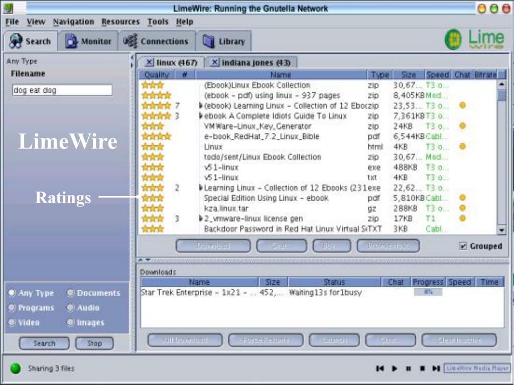Open the View menu

[x=36, y=22]
